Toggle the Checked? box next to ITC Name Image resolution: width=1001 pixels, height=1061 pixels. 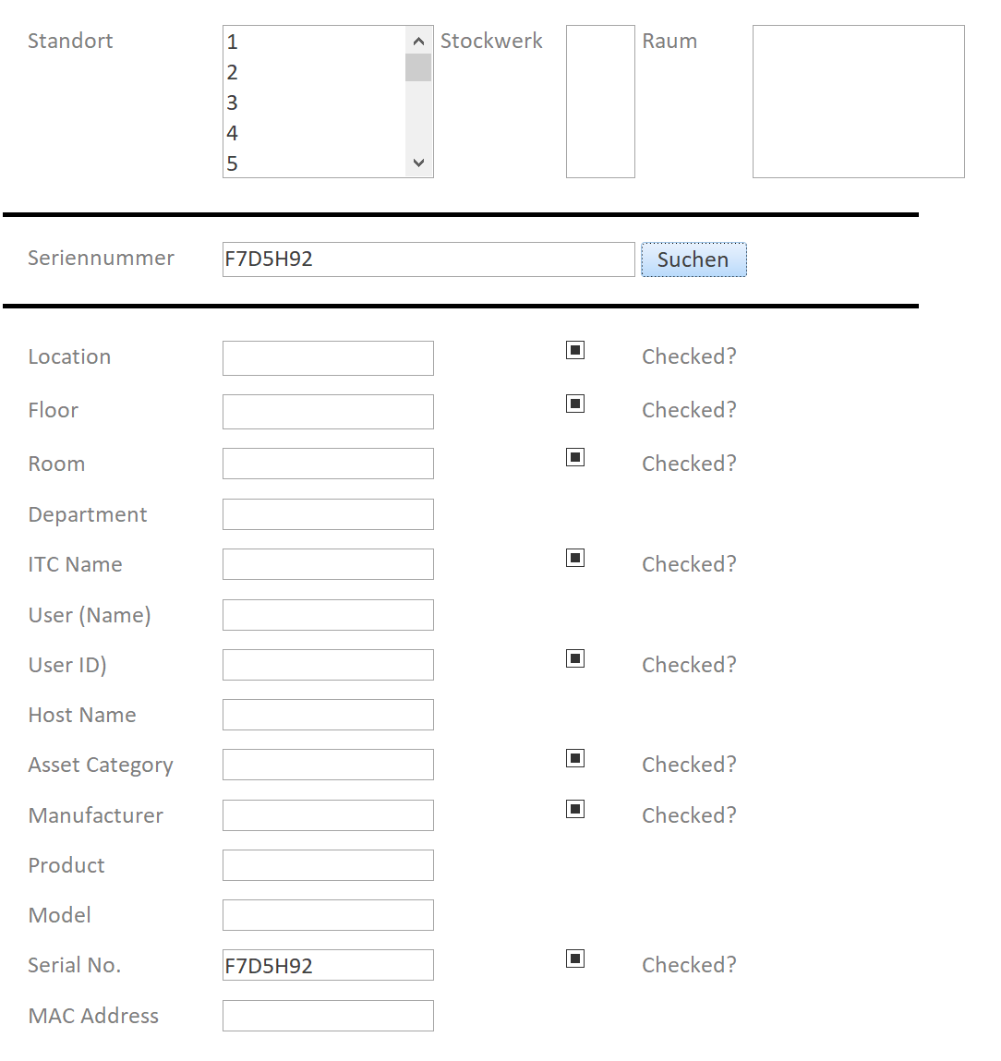pos(574,558)
